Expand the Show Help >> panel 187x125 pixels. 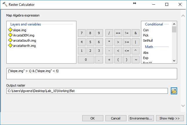point(170,118)
